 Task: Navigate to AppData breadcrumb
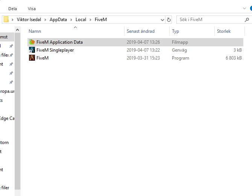(58, 20)
